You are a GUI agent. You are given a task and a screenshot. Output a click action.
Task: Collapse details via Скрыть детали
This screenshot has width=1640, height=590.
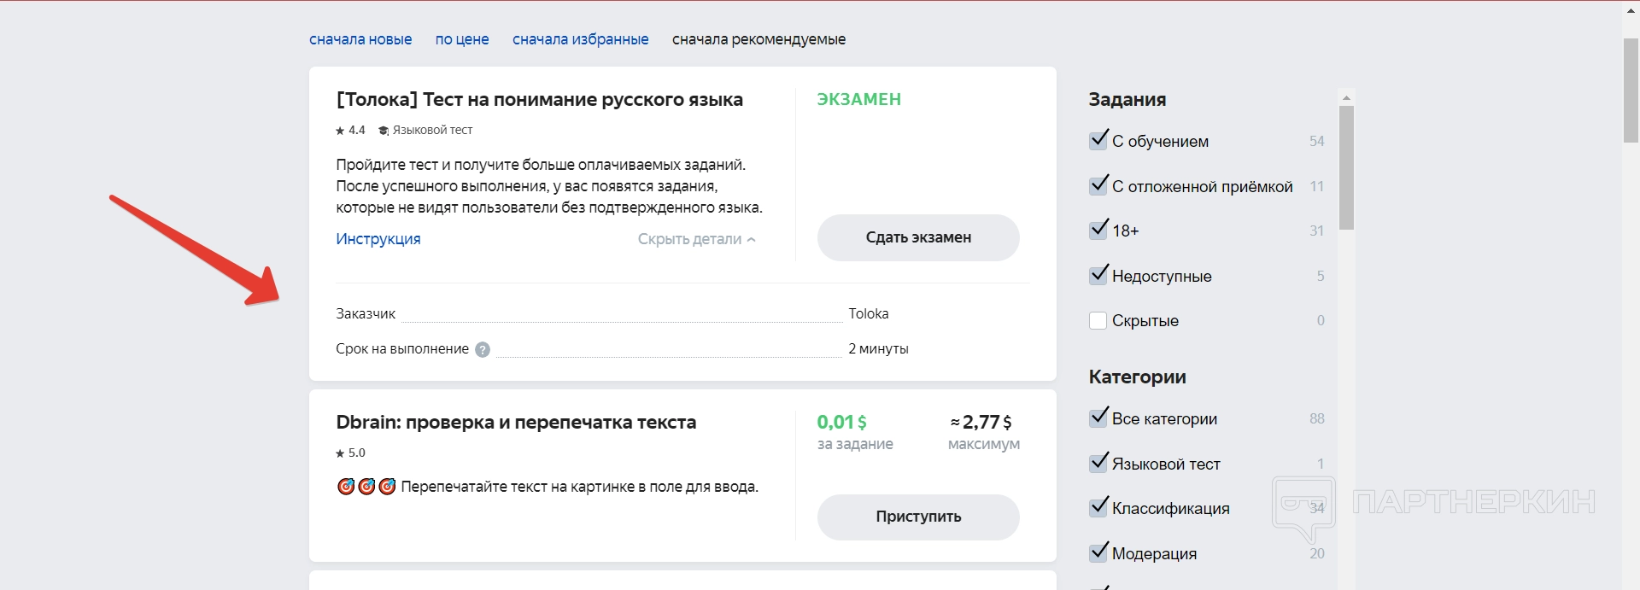click(696, 239)
